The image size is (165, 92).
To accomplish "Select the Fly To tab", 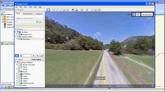I will 18,14.
